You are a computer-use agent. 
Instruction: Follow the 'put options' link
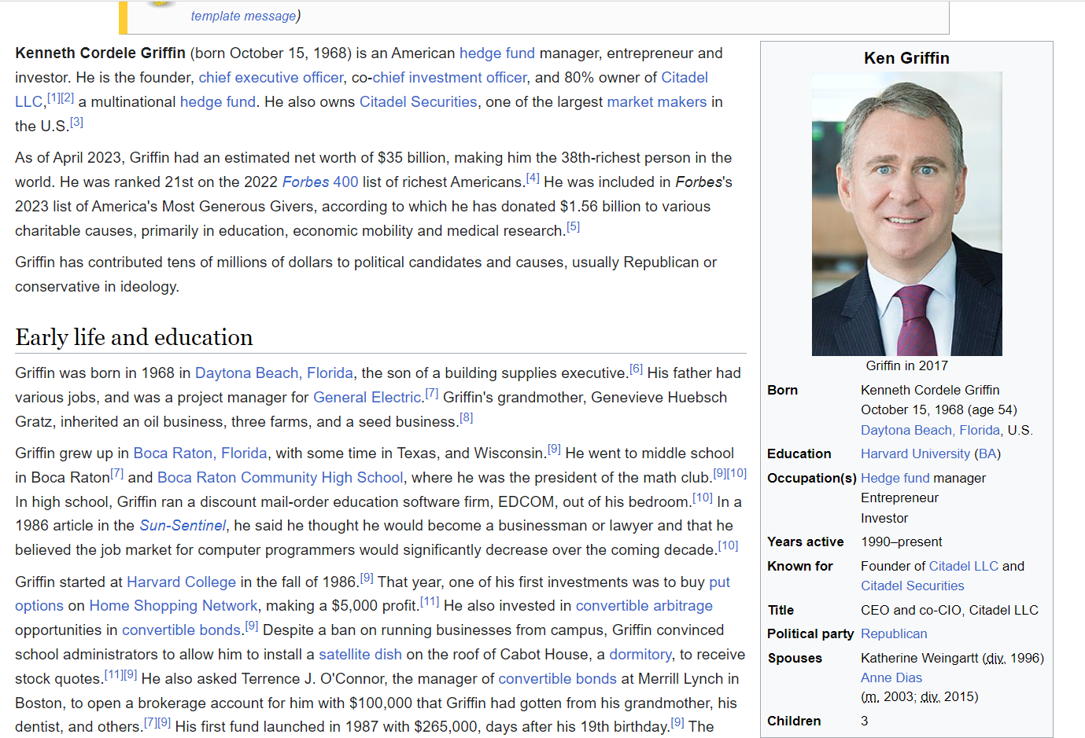719,582
